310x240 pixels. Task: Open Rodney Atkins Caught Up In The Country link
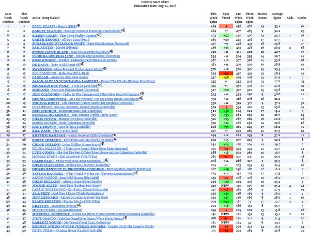tap(93, 227)
